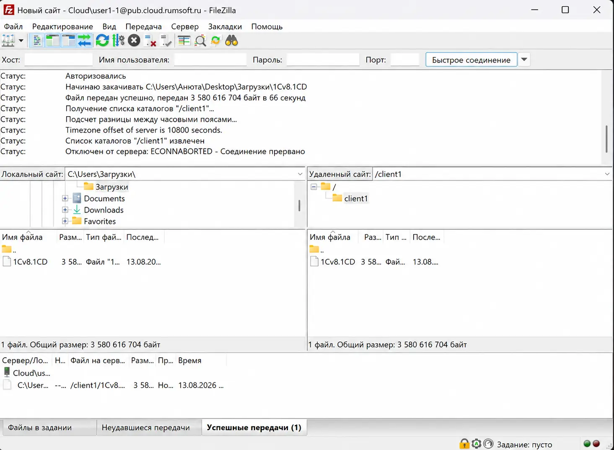Focus the Имя пользователя input field
614x450 pixels.
(210, 60)
